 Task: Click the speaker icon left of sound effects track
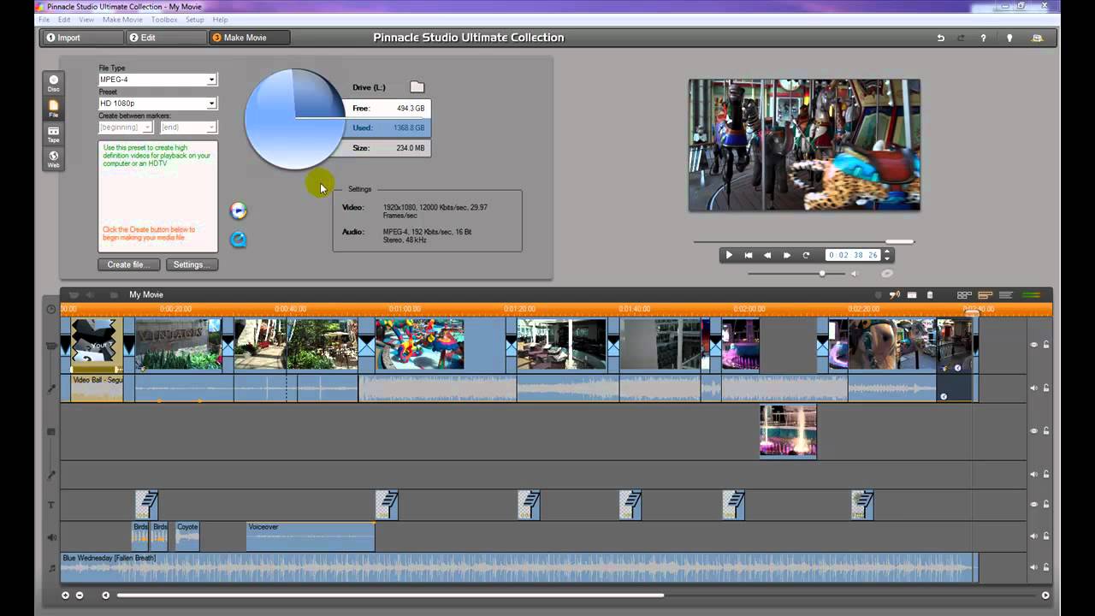(51, 537)
